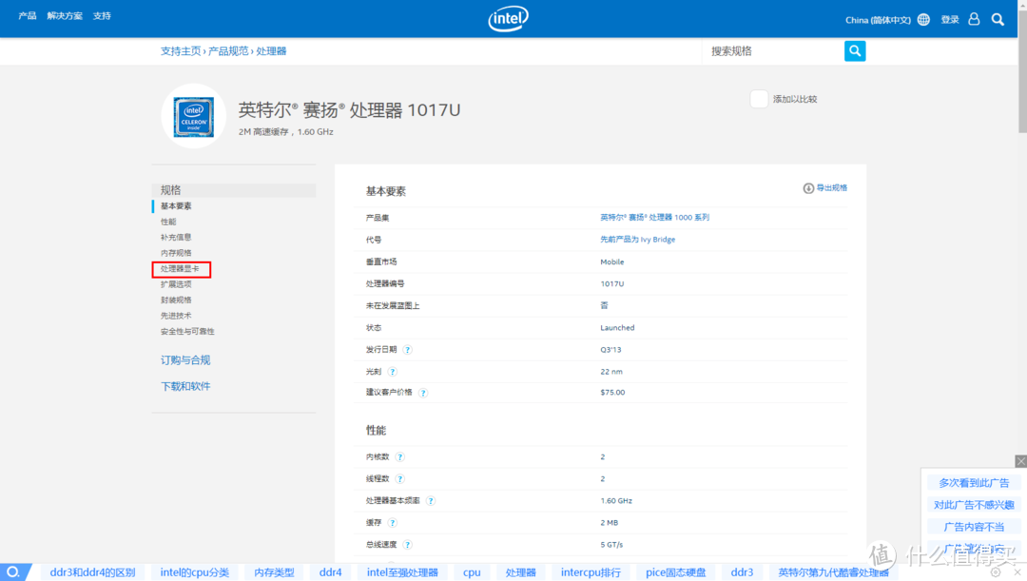Screen dimensions: 1027x581
Task: Jump to 安全性与可靠性 section in sidebar
Action: [x=187, y=332]
